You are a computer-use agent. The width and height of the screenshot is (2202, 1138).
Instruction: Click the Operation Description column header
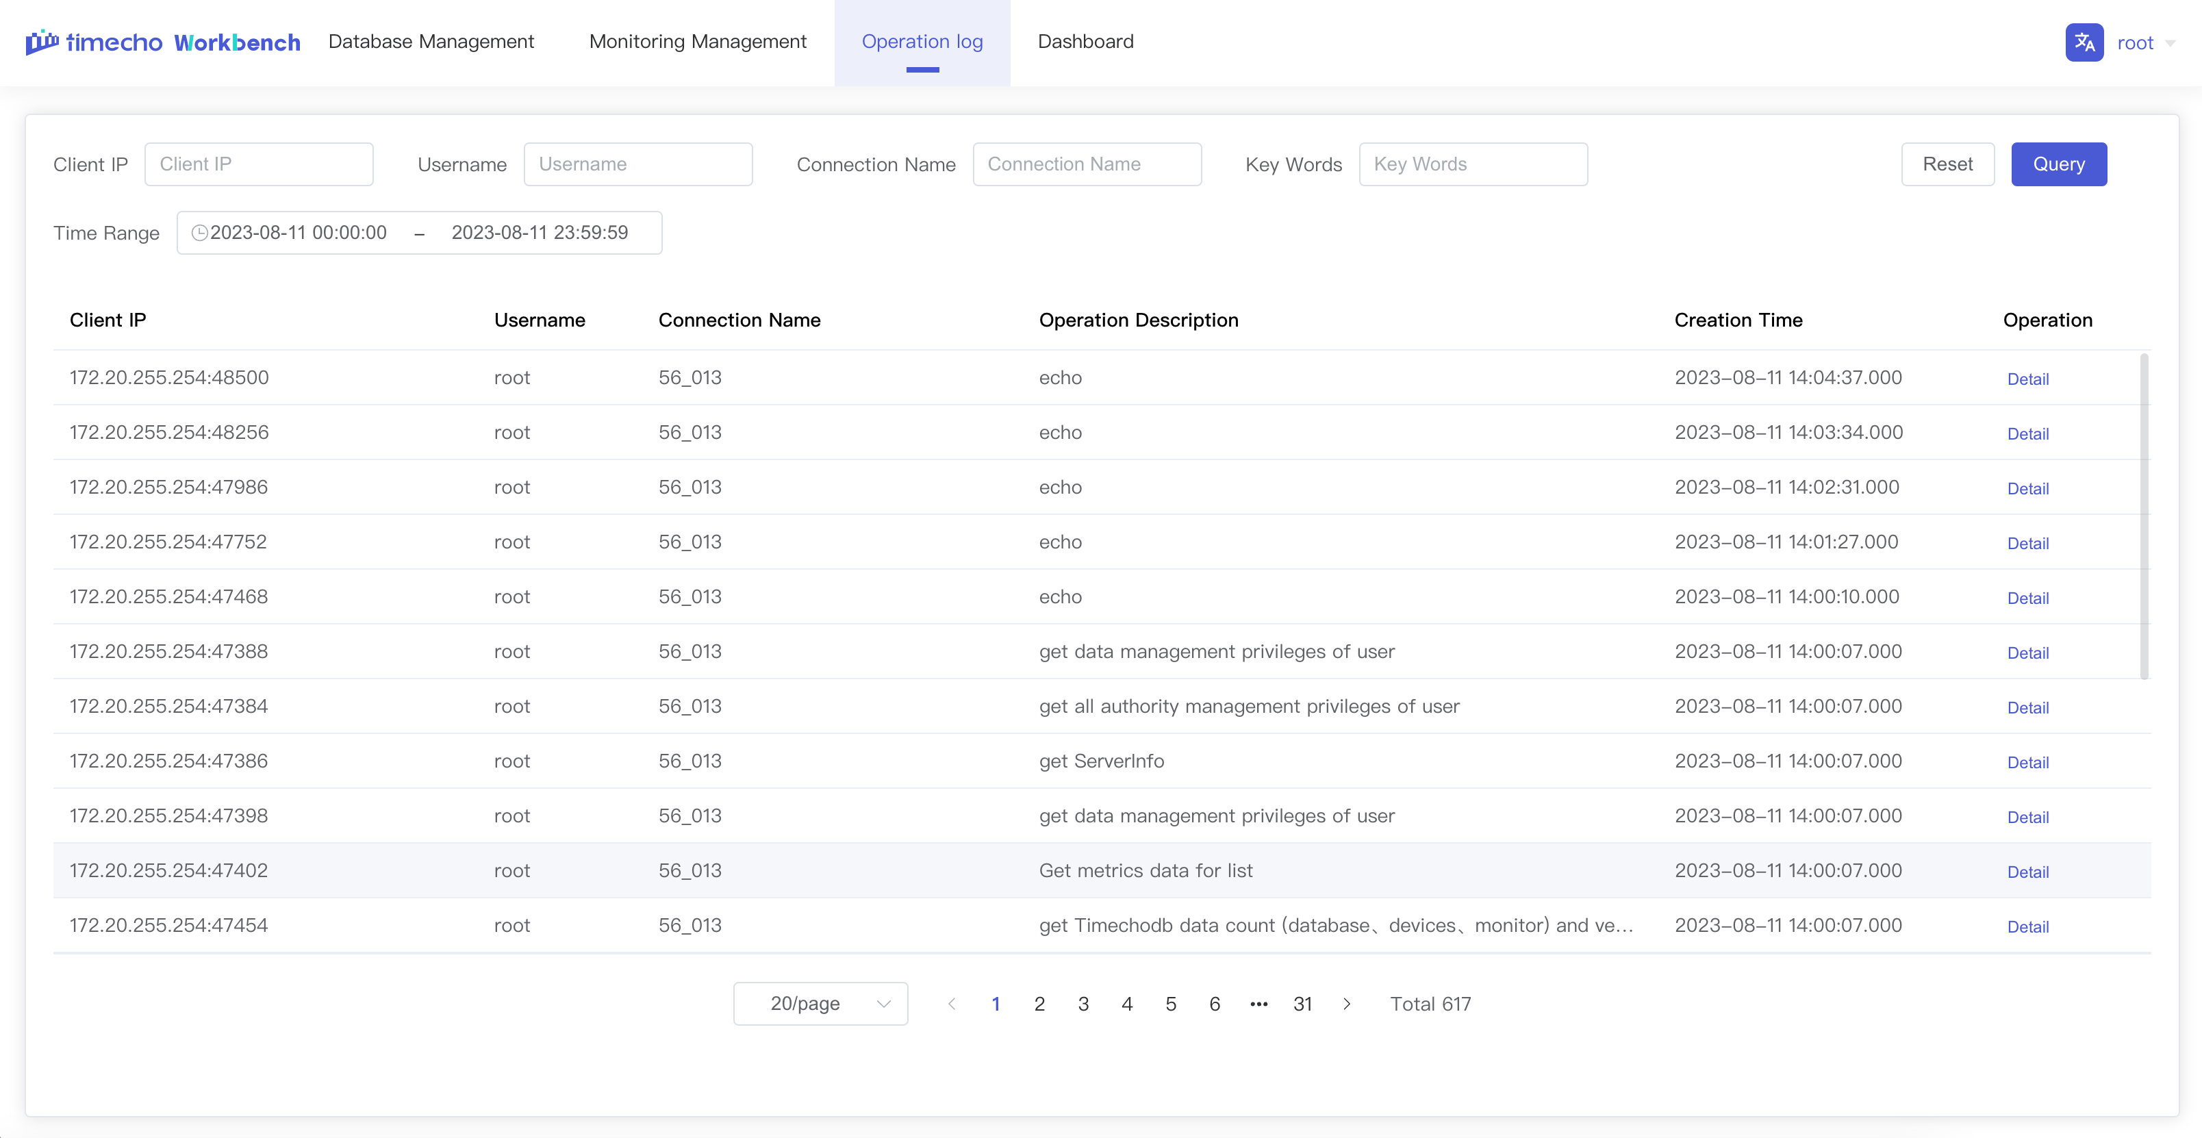tap(1139, 320)
